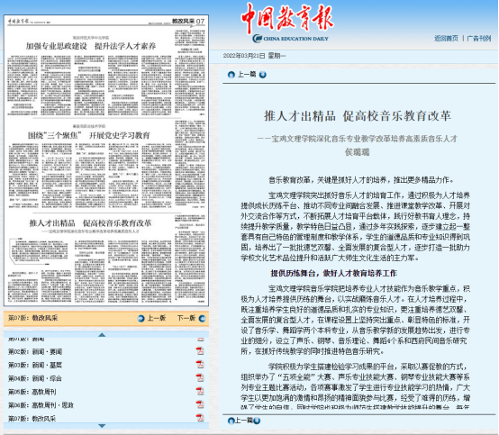Click round arrow icon beside 上一版
The width and height of the screenshot is (499, 435).
[141, 318]
